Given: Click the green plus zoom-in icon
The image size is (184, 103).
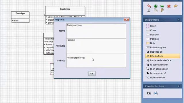Looking at the screenshot, I should pos(156,6).
